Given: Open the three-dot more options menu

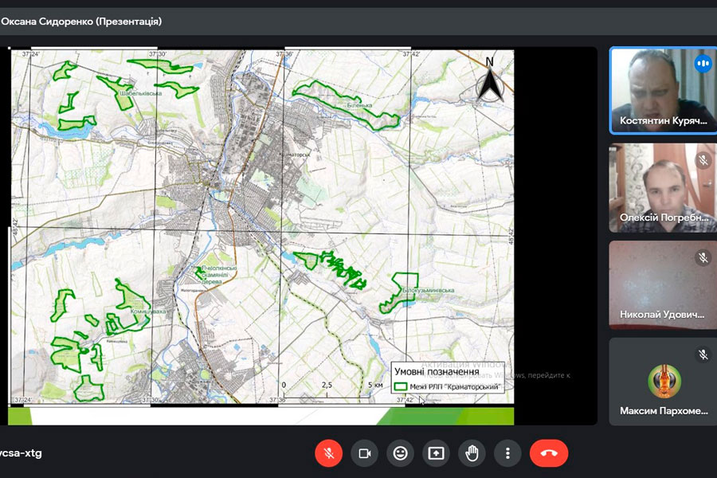Looking at the screenshot, I should pyautogui.click(x=507, y=453).
